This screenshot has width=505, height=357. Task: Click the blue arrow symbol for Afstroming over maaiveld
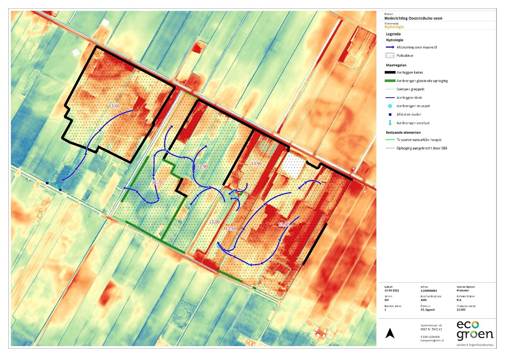390,47
